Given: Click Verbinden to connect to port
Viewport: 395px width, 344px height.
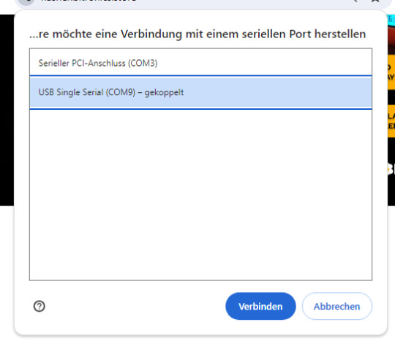Looking at the screenshot, I should tap(260, 306).
